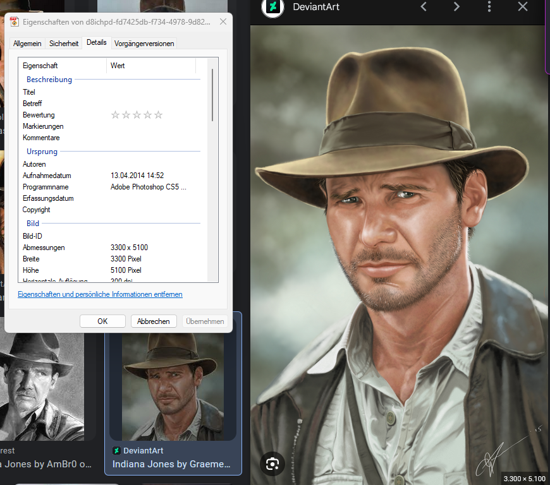Click the DeviantArt source label under thumbnail
Viewport: 550px width, 485px height.
(x=143, y=451)
